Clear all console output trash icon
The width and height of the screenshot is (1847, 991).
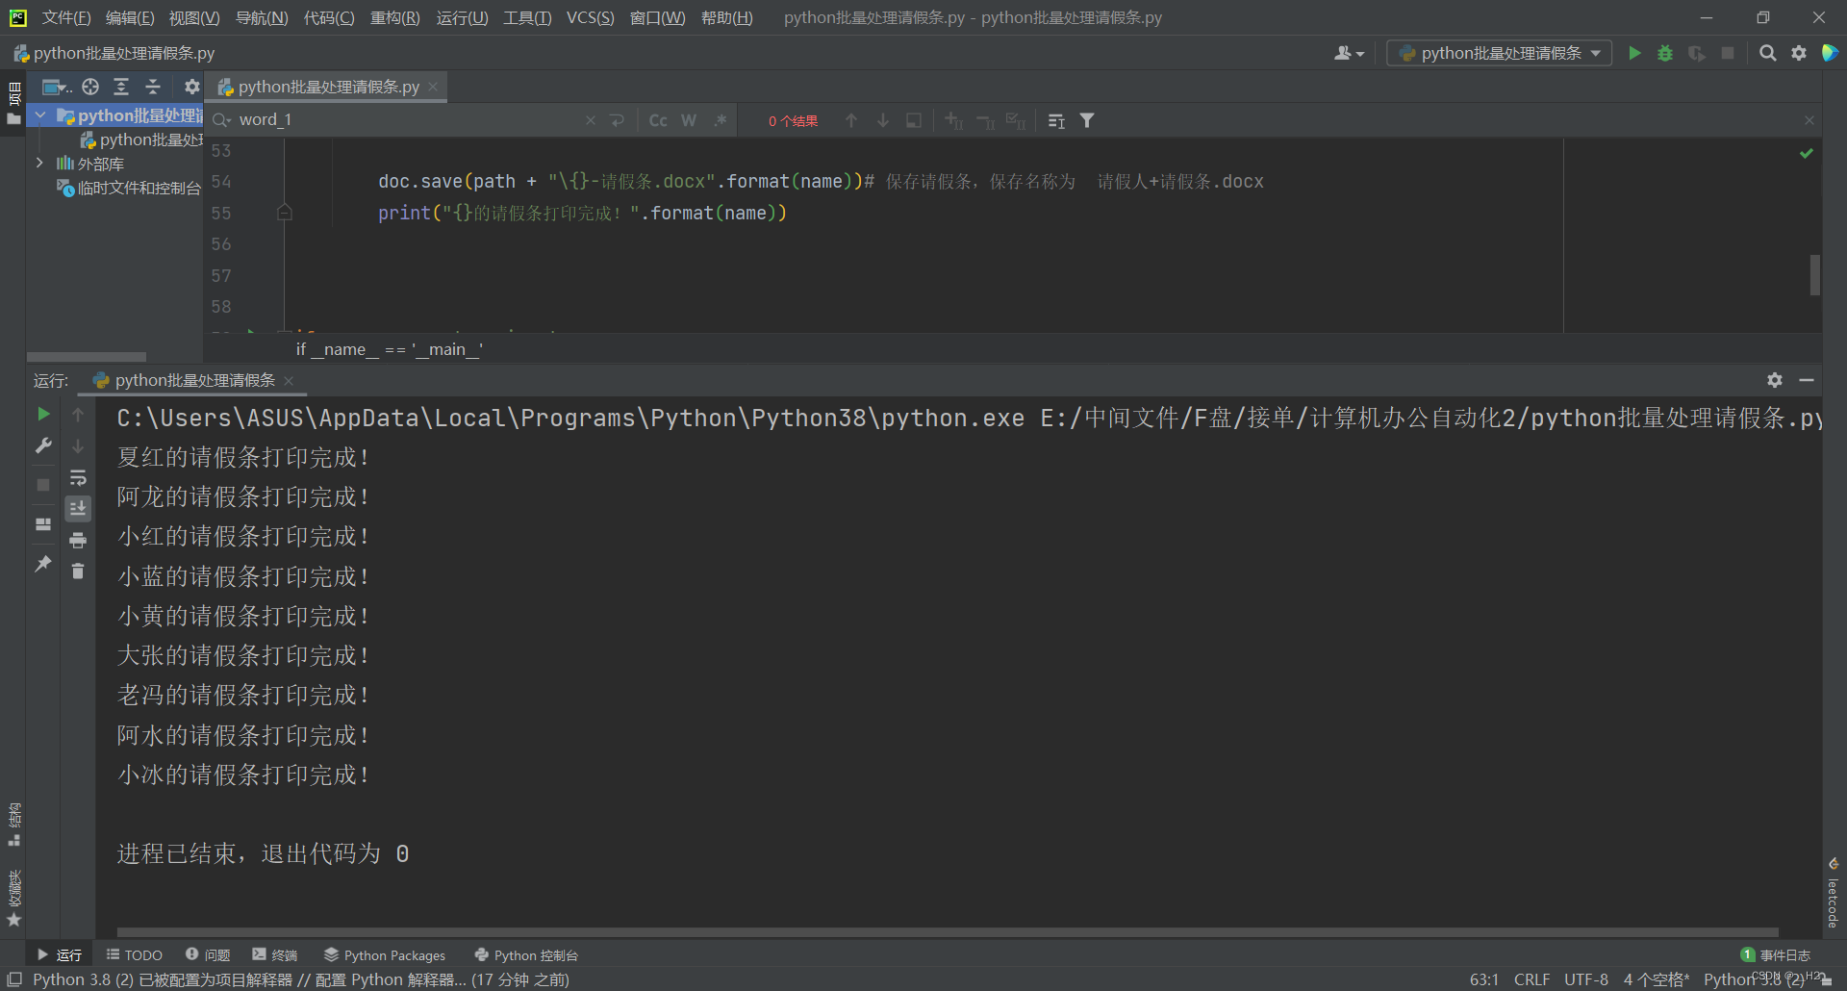(x=78, y=572)
